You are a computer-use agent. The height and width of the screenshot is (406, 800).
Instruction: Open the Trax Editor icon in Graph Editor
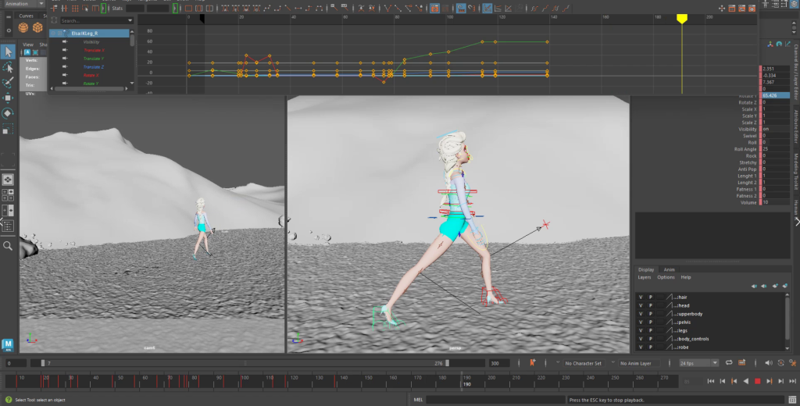[741, 9]
